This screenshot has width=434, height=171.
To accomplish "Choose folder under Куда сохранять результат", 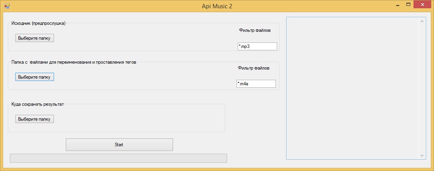I will click(35, 119).
